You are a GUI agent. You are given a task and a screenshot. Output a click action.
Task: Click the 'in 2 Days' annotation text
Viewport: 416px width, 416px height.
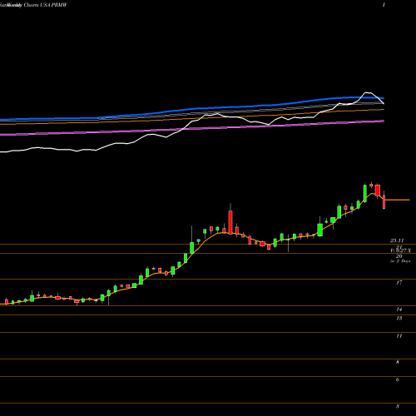(x=400, y=261)
